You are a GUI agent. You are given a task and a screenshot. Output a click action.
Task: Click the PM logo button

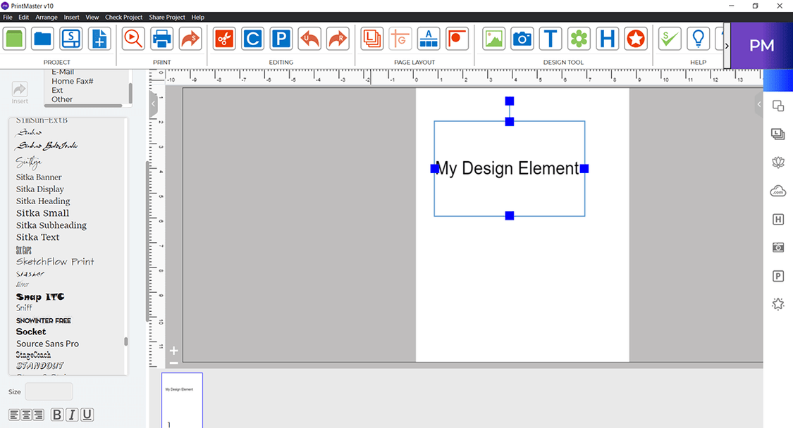[762, 46]
